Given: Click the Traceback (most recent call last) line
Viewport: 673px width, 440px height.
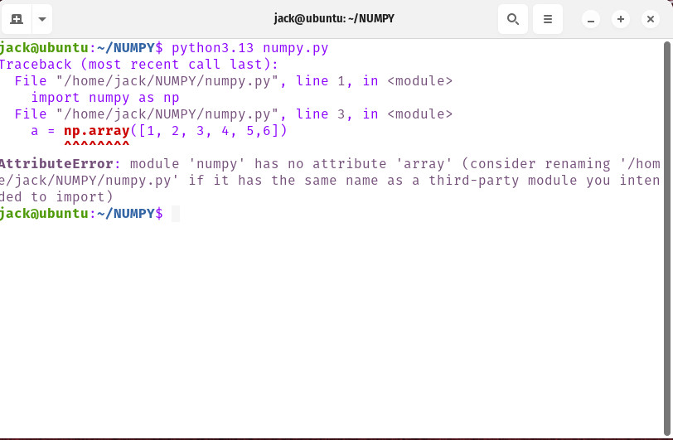Looking at the screenshot, I should (x=138, y=65).
